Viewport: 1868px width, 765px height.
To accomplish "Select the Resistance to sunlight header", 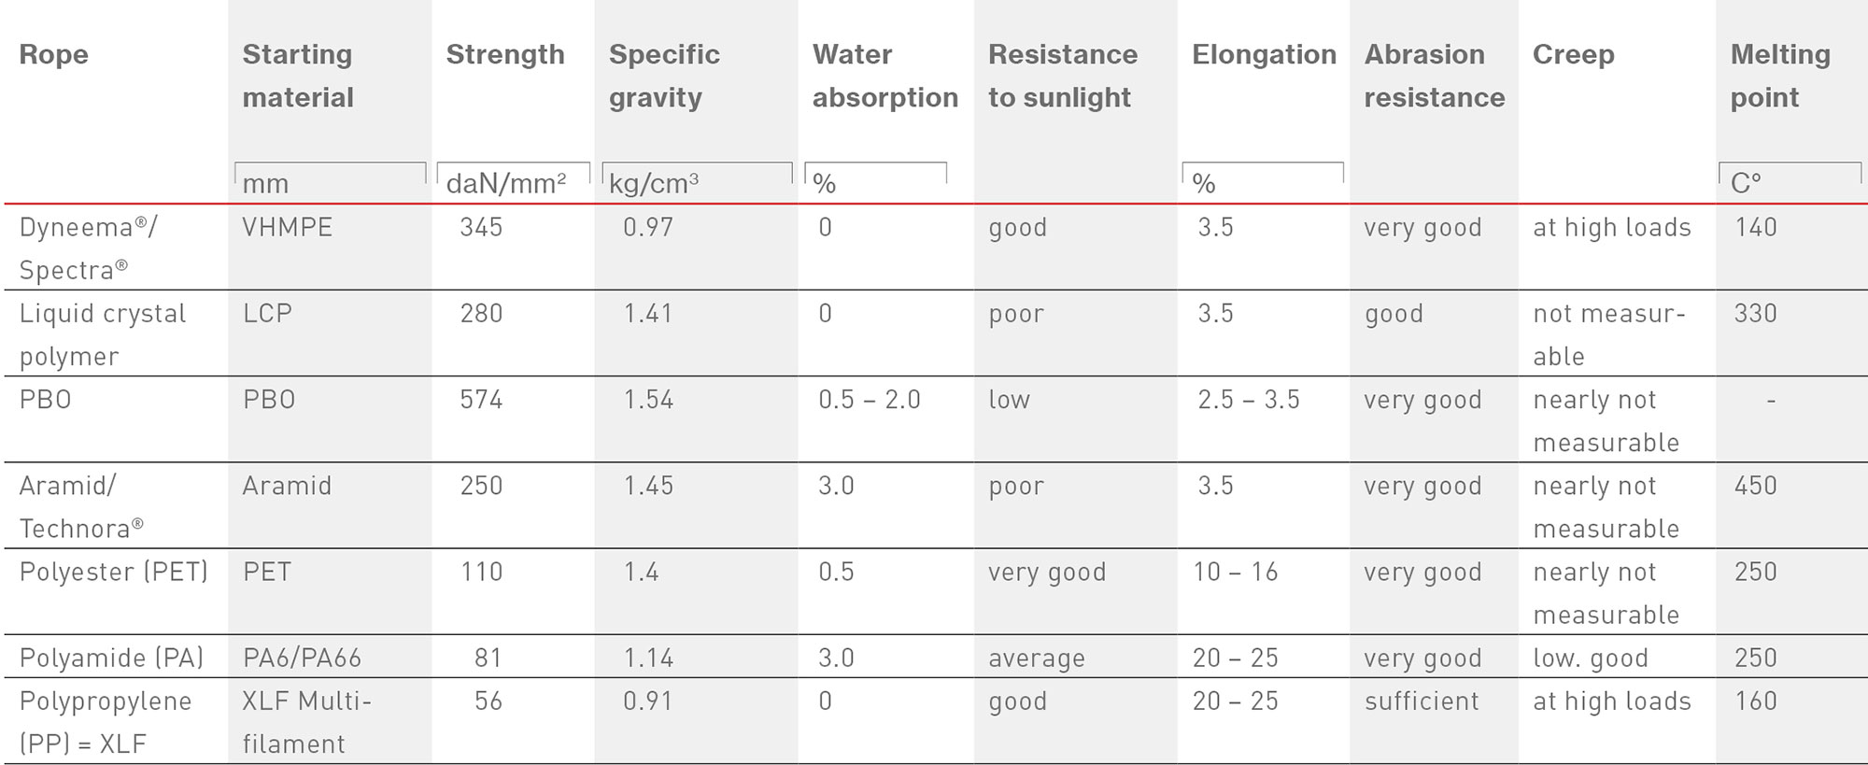I will point(1063,76).
